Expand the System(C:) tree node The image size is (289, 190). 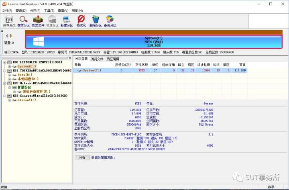10,66
